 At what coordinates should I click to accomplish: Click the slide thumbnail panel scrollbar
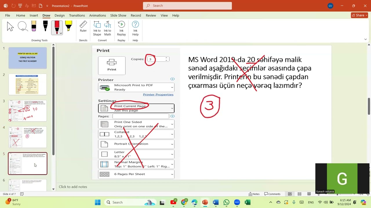point(53,101)
